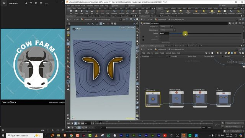
Task: Click timeline range slider bar
Action: tap(154, 128)
